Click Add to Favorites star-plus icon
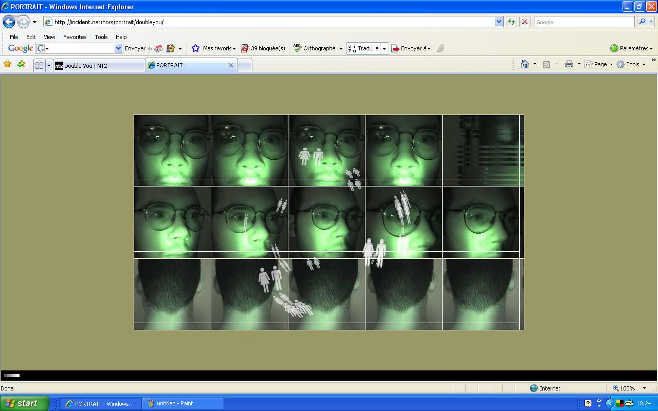The image size is (658, 411). tap(21, 64)
